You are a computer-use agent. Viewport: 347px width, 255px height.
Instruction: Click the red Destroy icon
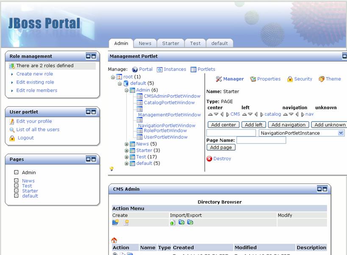(209, 158)
